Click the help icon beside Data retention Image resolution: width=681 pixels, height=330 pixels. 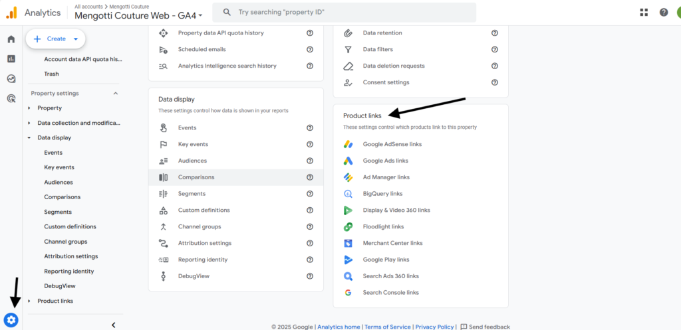click(494, 33)
